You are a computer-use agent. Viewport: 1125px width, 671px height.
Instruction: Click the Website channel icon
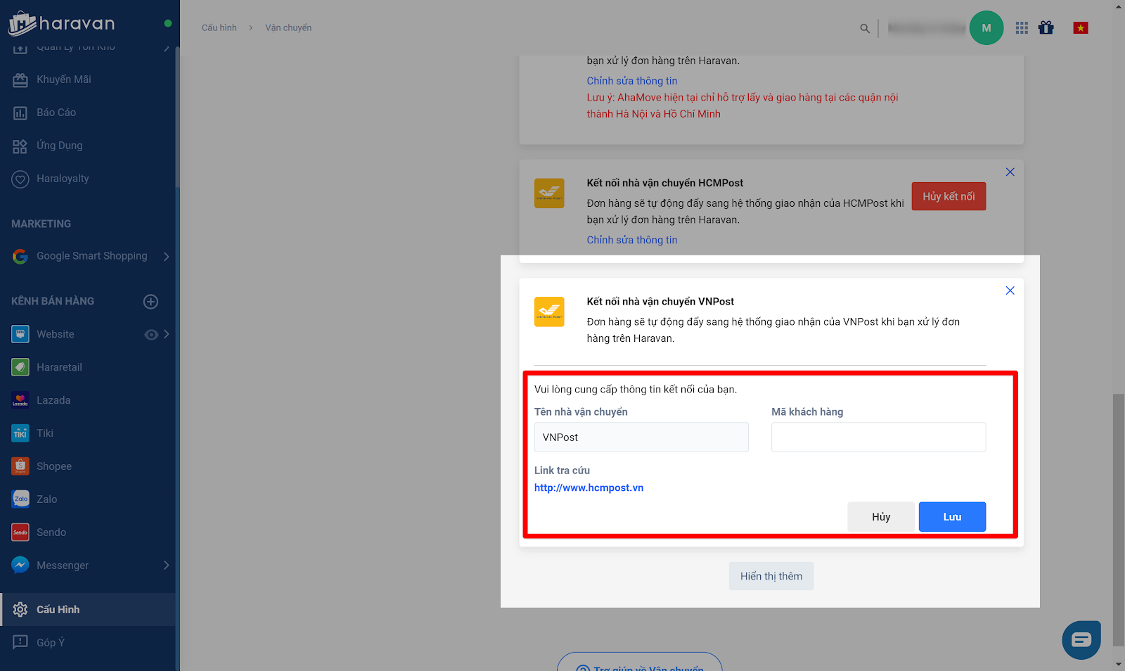20,334
